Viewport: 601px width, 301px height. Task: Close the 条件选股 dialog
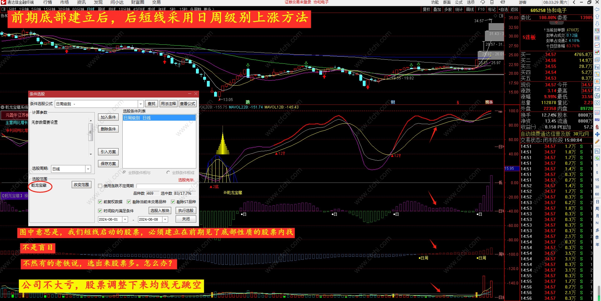click(x=196, y=94)
